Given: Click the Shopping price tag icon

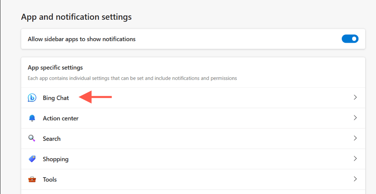Looking at the screenshot, I should point(32,159).
